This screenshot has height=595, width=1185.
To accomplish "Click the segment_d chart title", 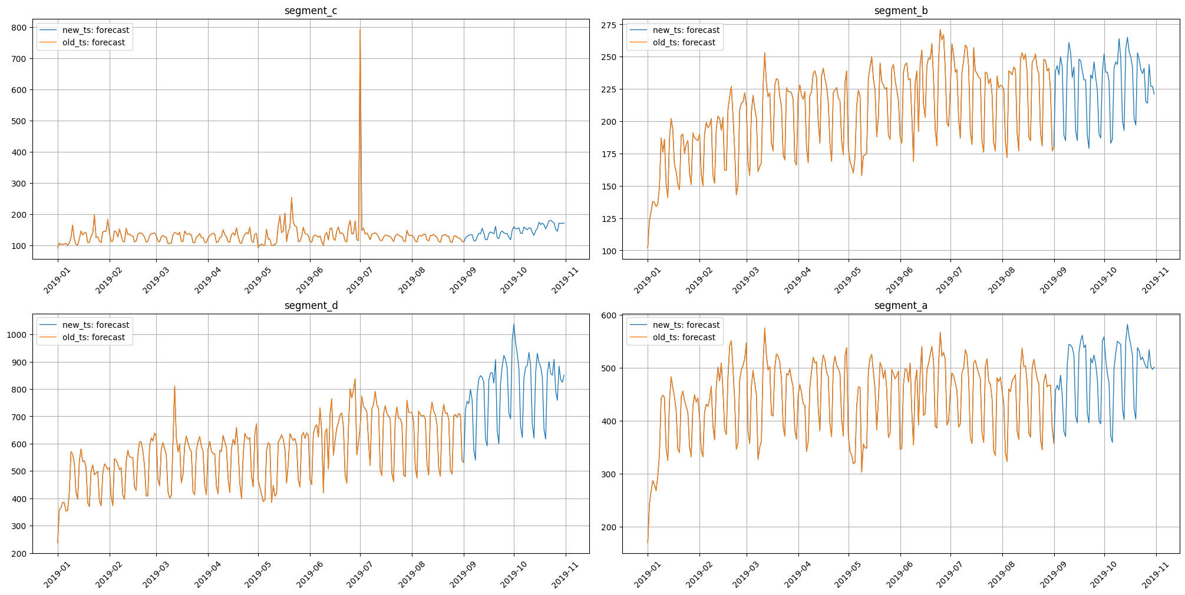I will point(311,305).
